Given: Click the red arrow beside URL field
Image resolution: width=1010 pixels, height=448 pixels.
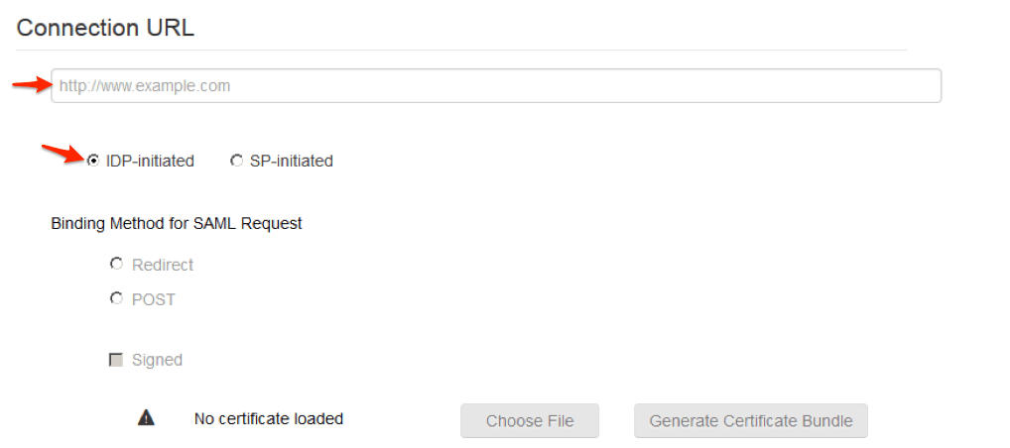Looking at the screenshot, I should [31, 85].
